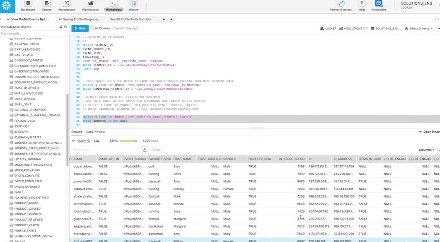Switch to See All Profile Traits For User tab
The width and height of the screenshot is (440, 242).
coord(131,19)
